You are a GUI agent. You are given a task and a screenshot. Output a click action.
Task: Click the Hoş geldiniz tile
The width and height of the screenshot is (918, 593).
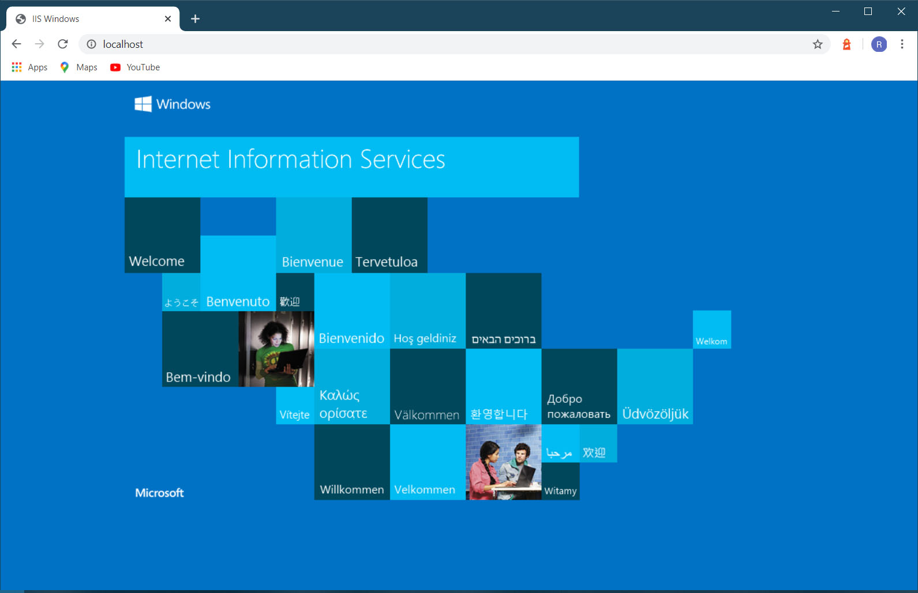pos(428,311)
